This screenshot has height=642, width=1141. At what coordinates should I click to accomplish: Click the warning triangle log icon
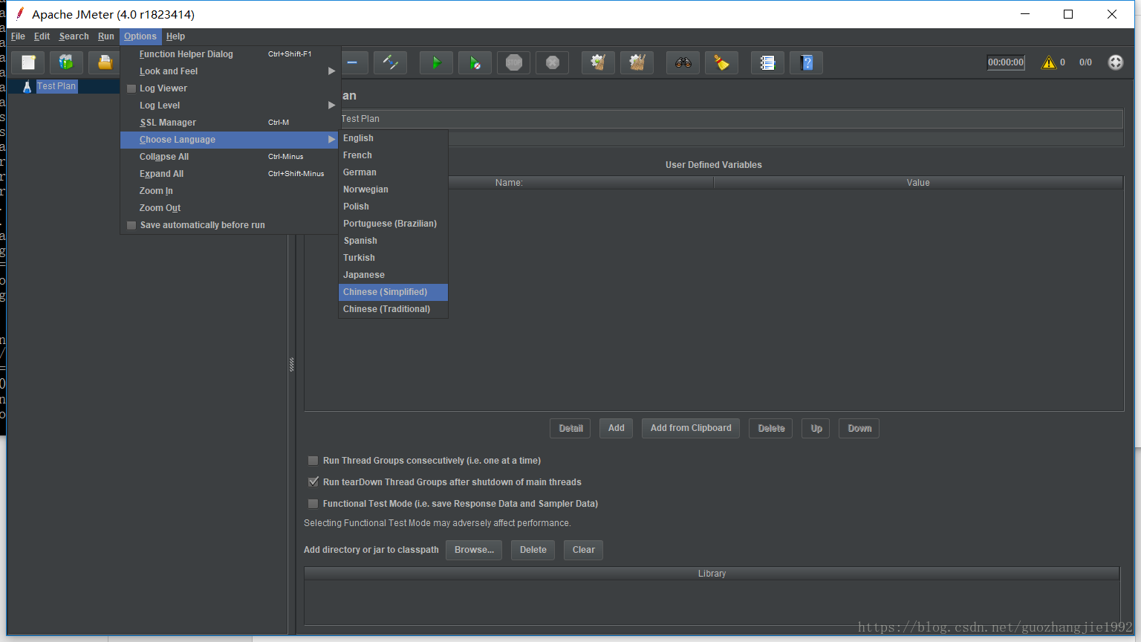tap(1049, 62)
